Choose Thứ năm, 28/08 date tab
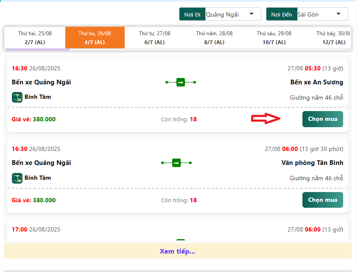358x276 pixels. click(x=214, y=37)
